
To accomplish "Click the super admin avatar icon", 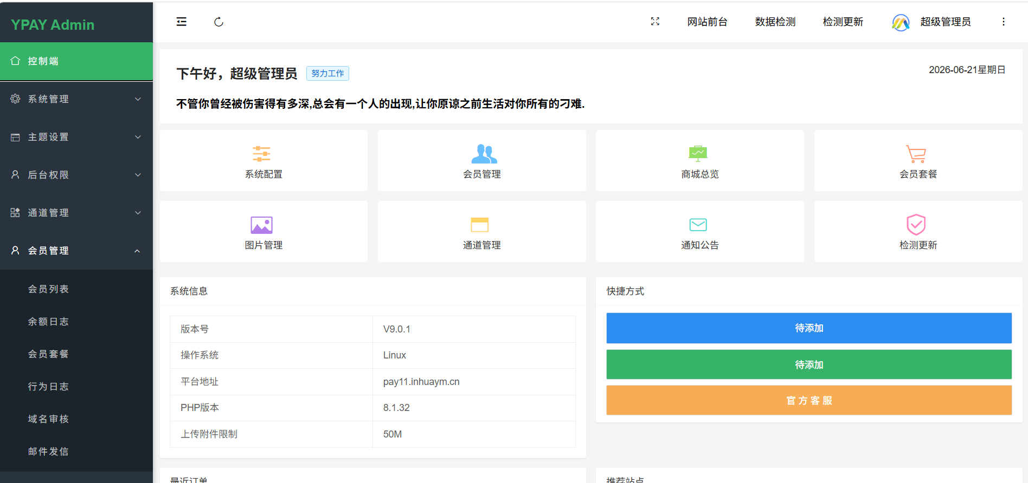I will (901, 22).
